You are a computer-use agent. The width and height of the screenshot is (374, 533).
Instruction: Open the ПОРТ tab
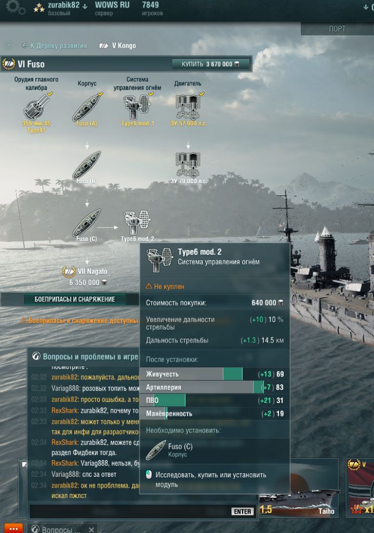pos(337,29)
